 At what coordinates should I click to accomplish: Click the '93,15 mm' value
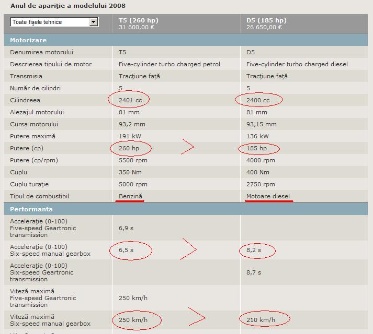point(262,124)
